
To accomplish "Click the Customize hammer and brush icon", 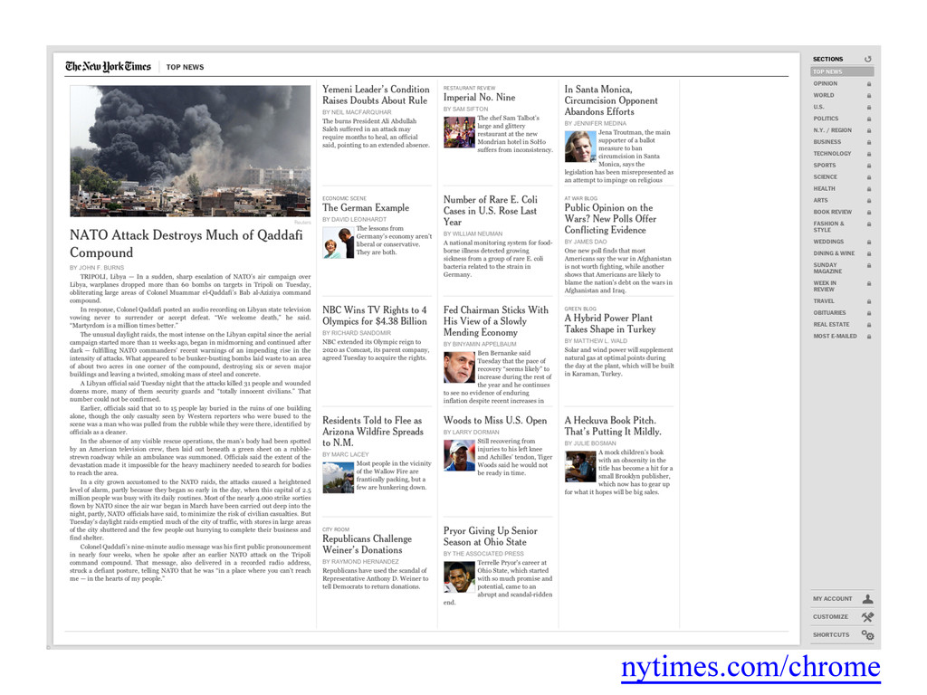I will click(x=867, y=617).
